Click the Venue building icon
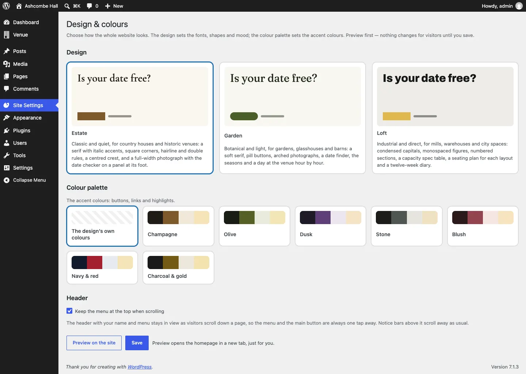 (x=7, y=35)
